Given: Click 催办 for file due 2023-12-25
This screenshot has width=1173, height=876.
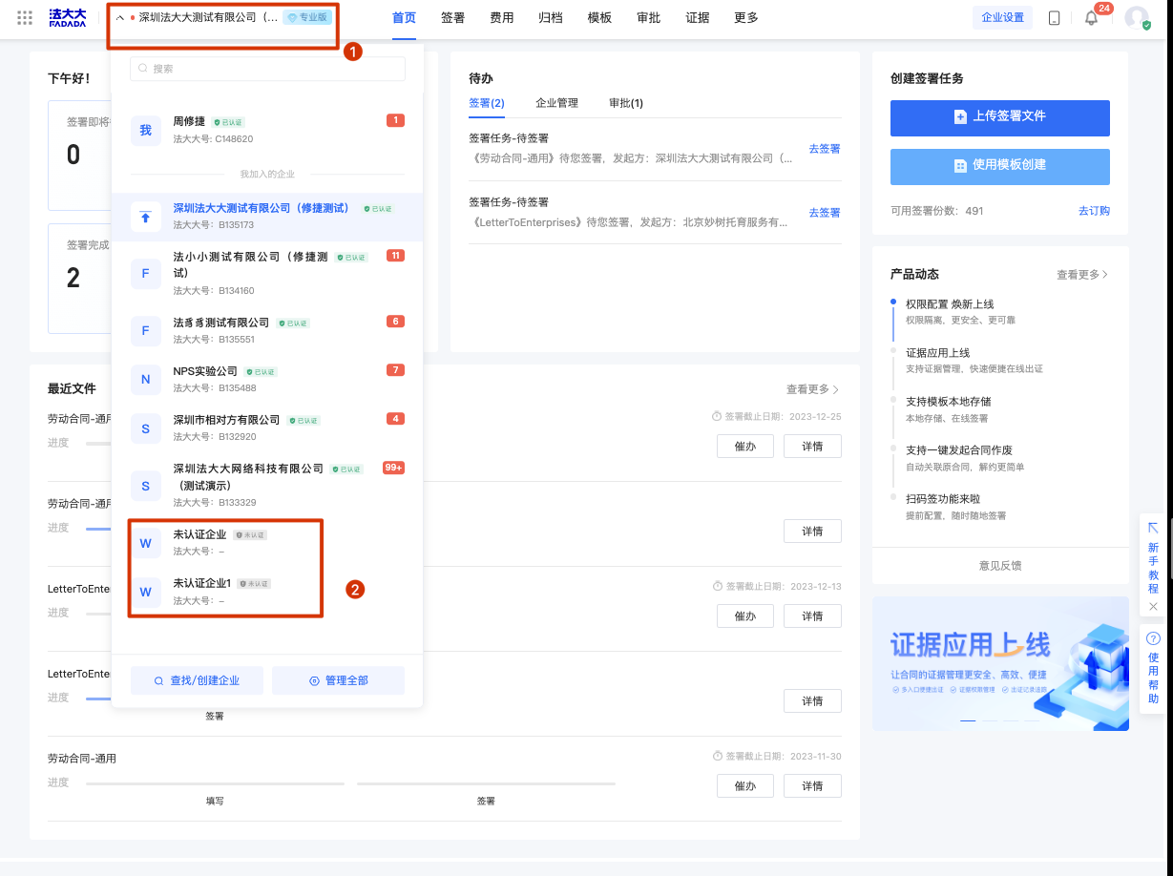Looking at the screenshot, I should [745, 447].
